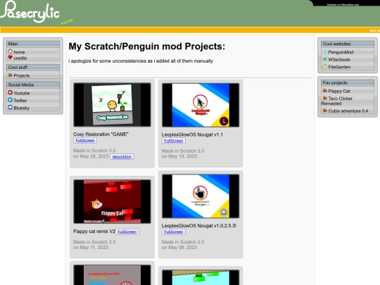Click the icon beside Flappy Cat favorite
The height and width of the screenshot is (285, 380).
click(x=324, y=91)
